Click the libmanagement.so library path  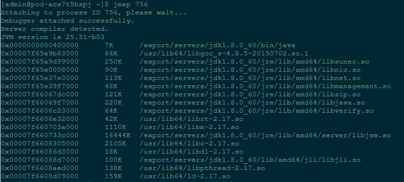tap(265, 86)
